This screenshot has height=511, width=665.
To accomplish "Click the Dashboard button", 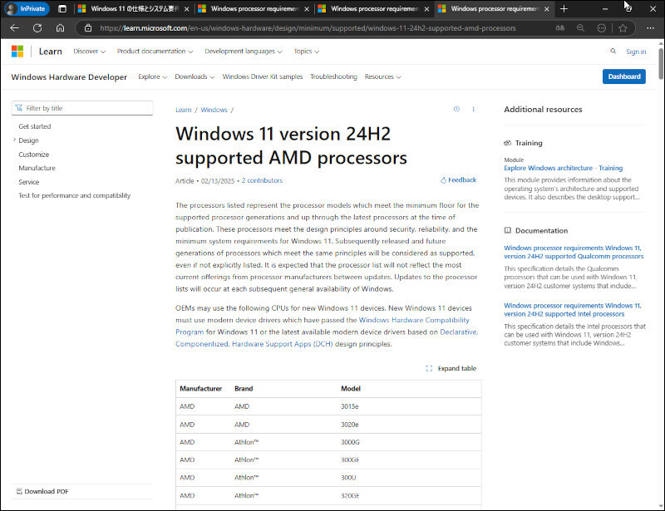I will 624,76.
